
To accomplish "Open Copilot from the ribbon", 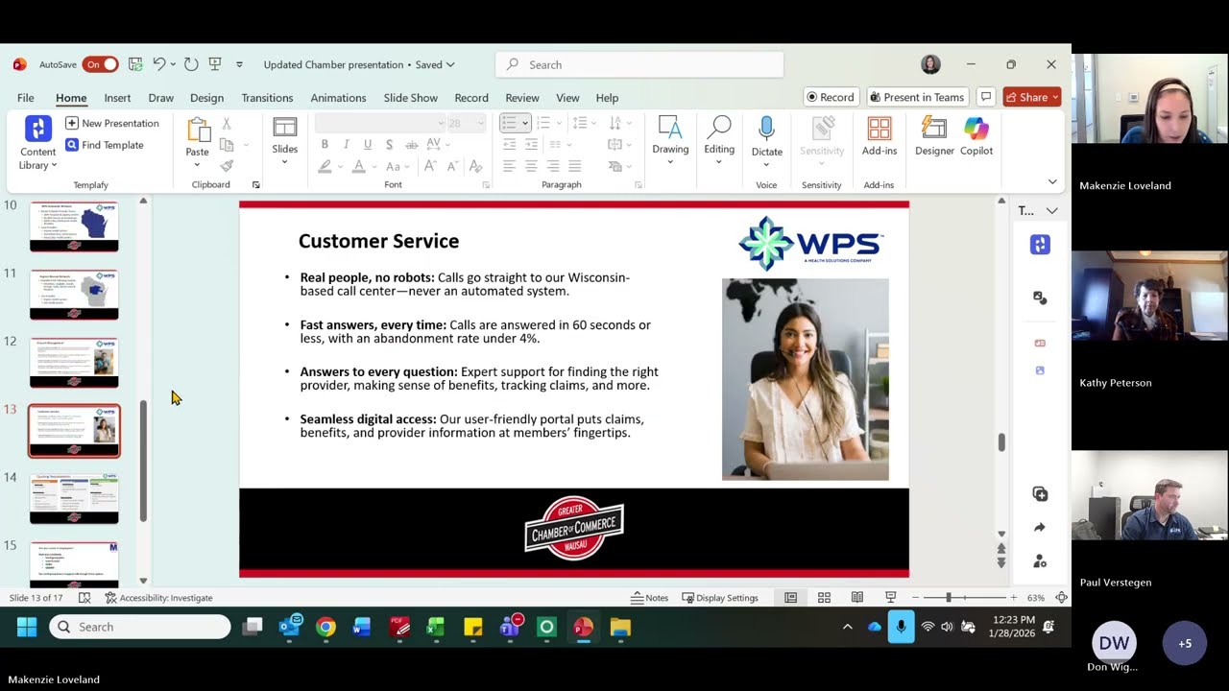I will pos(976,136).
